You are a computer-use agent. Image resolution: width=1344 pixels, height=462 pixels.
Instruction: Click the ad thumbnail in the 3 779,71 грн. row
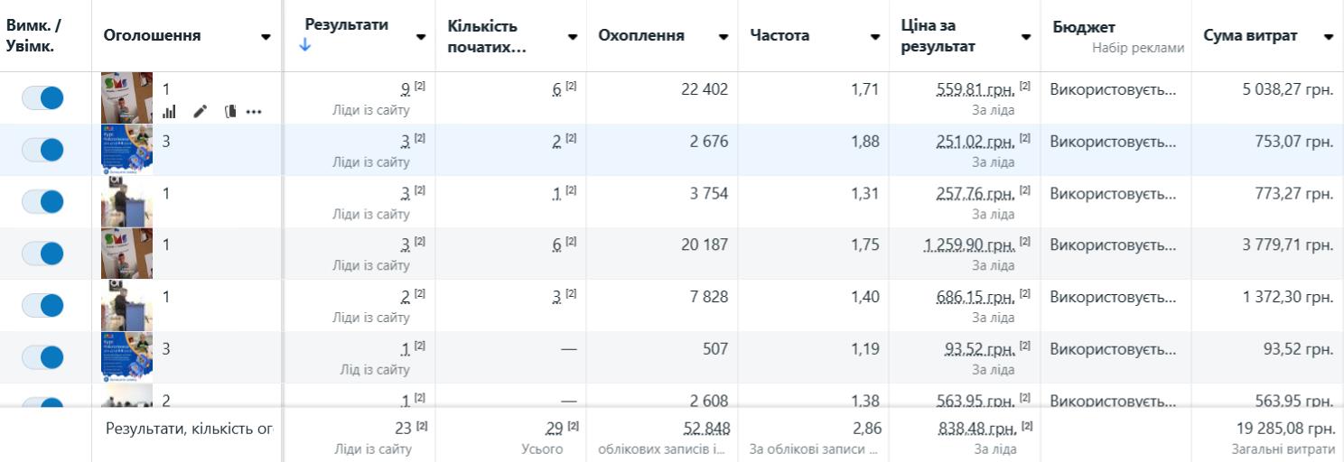coord(126,254)
